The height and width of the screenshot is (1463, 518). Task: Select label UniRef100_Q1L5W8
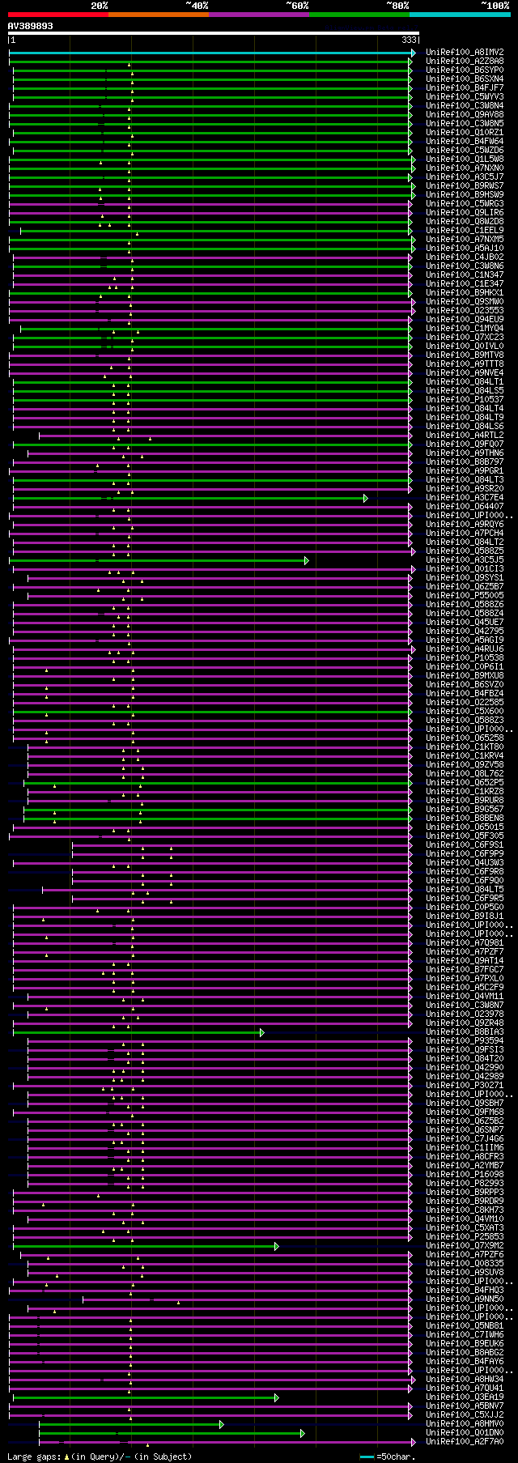pos(465,159)
